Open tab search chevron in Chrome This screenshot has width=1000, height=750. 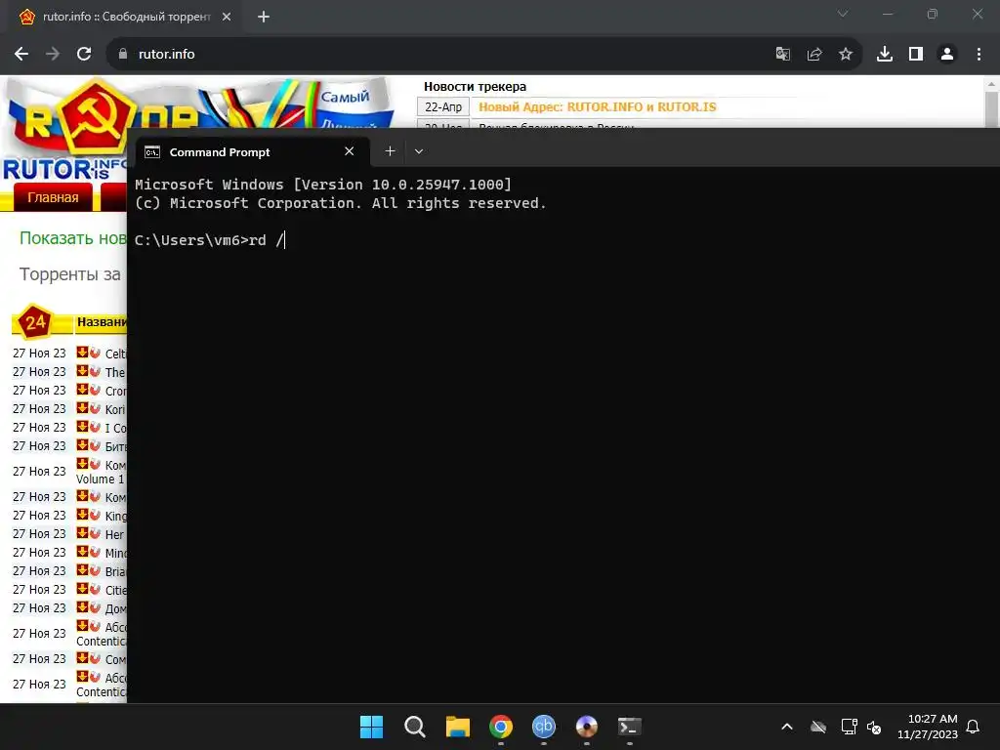[x=843, y=14]
